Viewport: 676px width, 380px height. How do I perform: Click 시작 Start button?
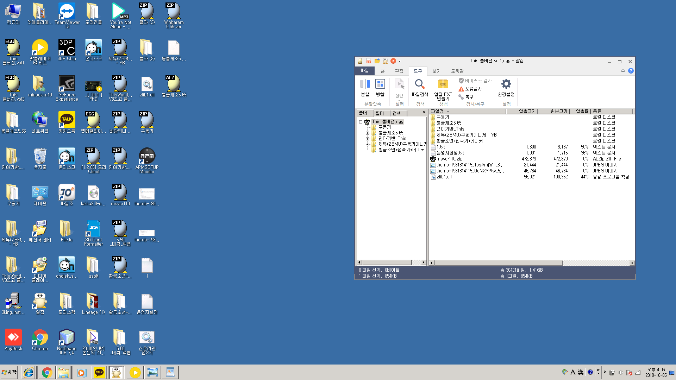coord(10,372)
